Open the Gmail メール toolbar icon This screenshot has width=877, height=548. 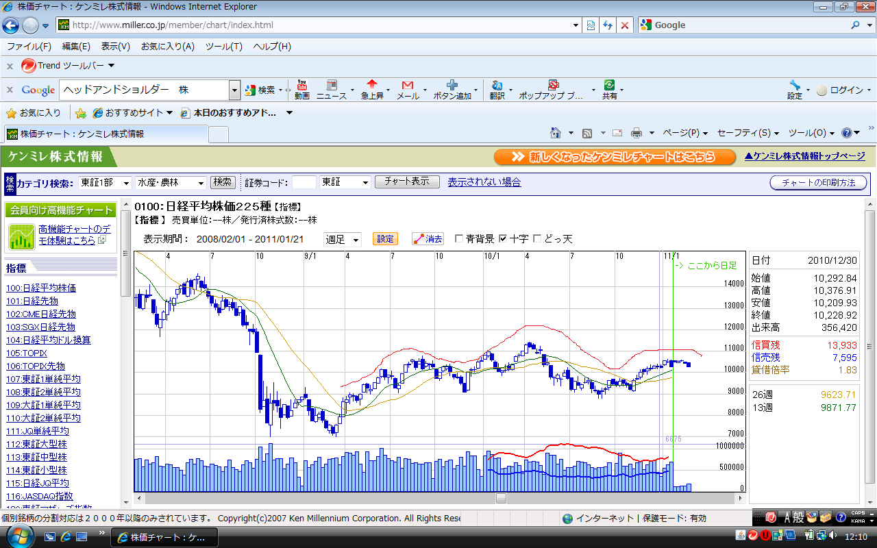[408, 86]
